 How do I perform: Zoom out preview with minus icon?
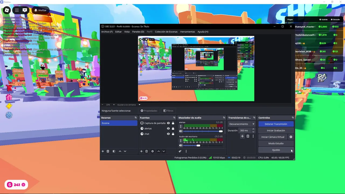tap(102, 105)
